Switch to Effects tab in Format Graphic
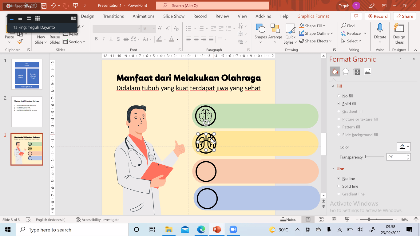This screenshot has width=420, height=236. [346, 72]
